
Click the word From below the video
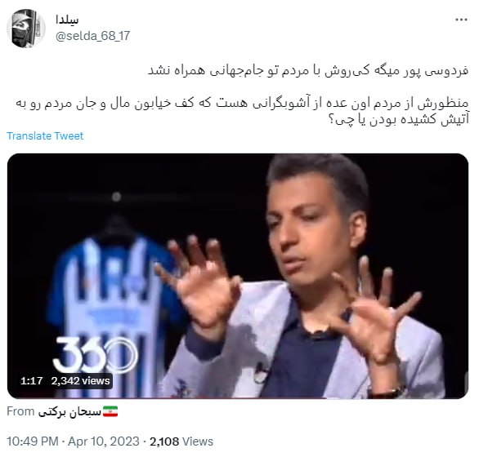pos(20,411)
